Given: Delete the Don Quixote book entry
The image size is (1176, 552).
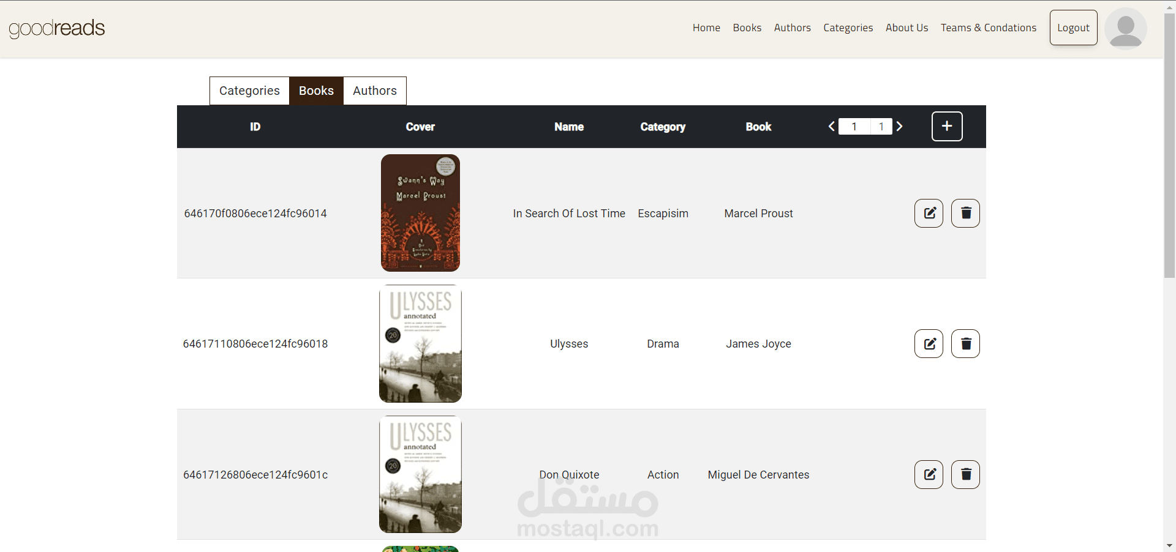Looking at the screenshot, I should click(x=965, y=474).
